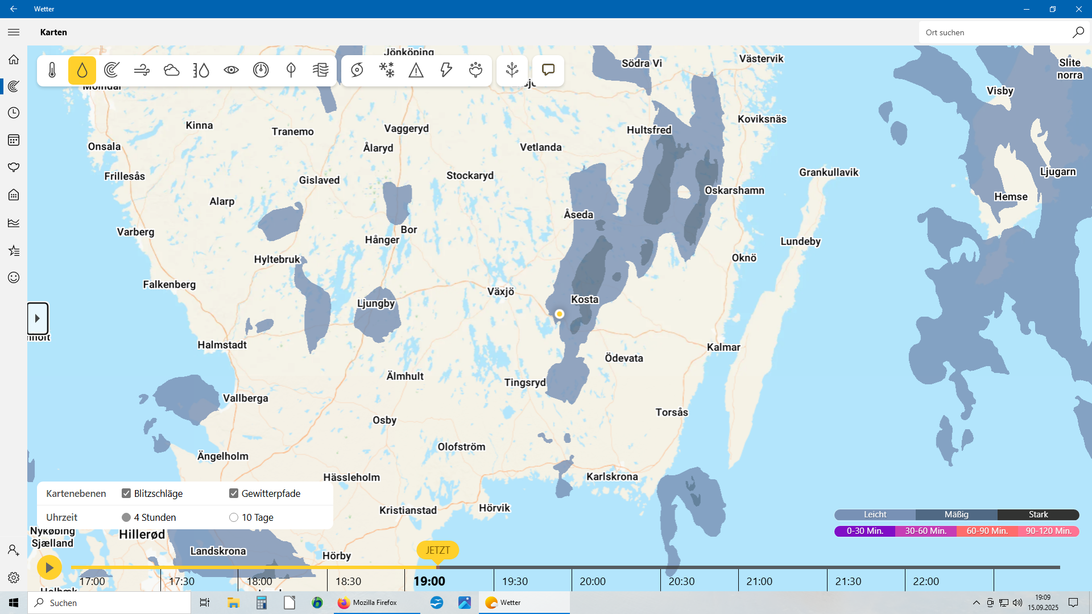The height and width of the screenshot is (614, 1092).
Task: Play the precipitation animation
Action: (49, 567)
